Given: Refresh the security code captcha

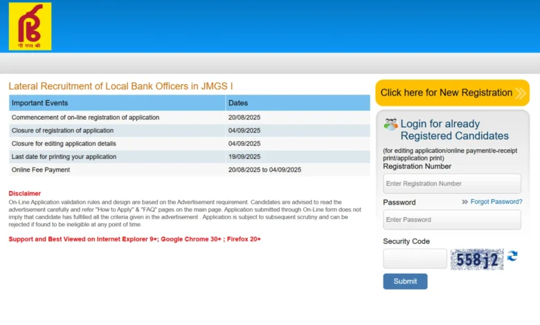Looking at the screenshot, I should (512, 256).
